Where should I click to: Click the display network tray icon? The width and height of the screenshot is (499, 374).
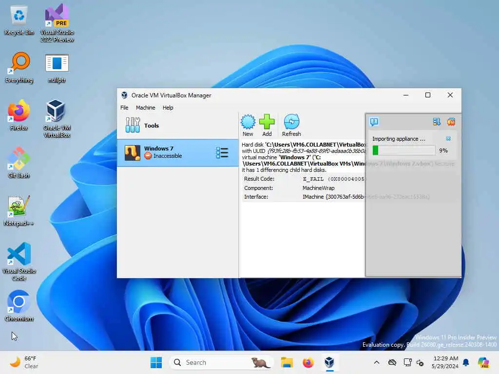(407, 362)
